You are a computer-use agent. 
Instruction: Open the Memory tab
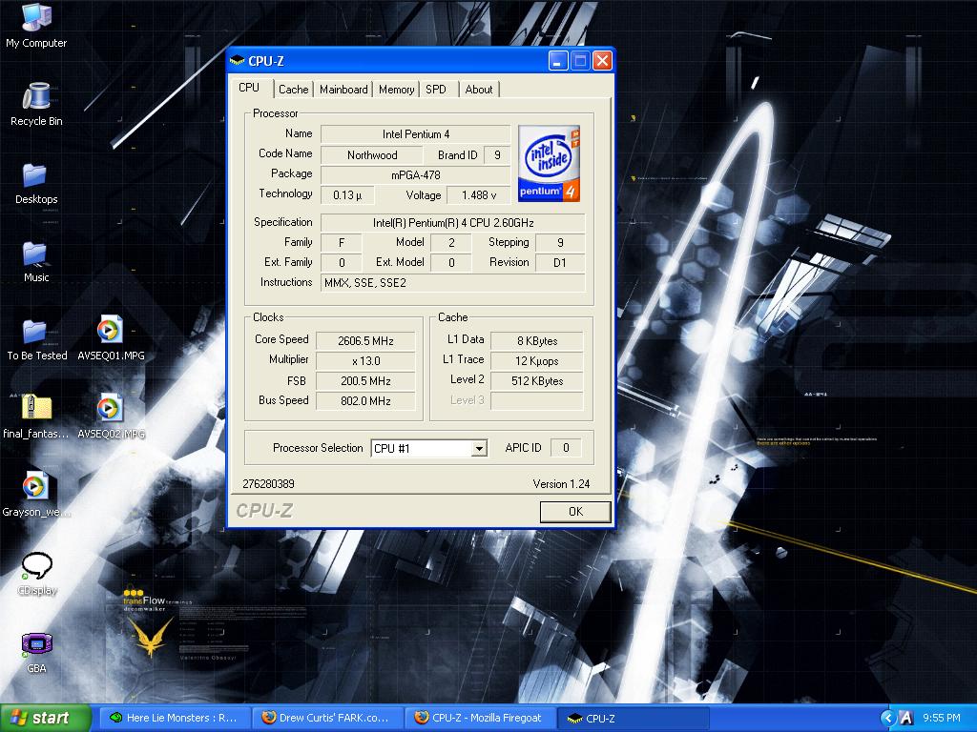pyautogui.click(x=396, y=90)
